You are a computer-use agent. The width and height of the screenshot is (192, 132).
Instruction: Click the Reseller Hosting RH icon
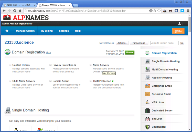point(147,78)
